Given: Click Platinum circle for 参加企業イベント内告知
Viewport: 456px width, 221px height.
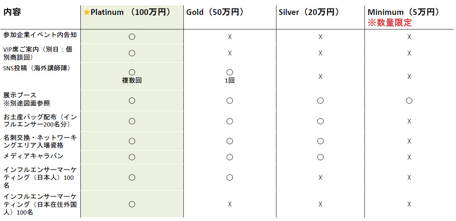Looking at the screenshot, I should pyautogui.click(x=132, y=37).
